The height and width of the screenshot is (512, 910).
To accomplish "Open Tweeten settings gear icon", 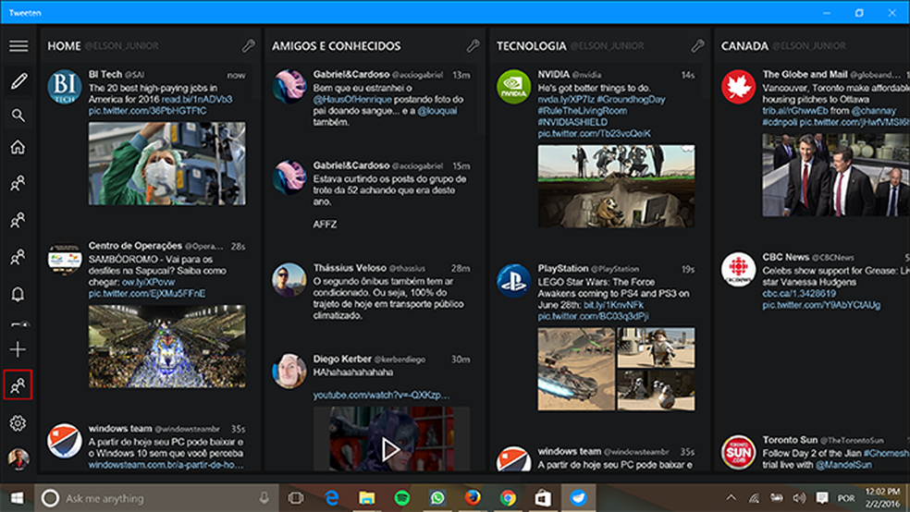I will point(18,423).
